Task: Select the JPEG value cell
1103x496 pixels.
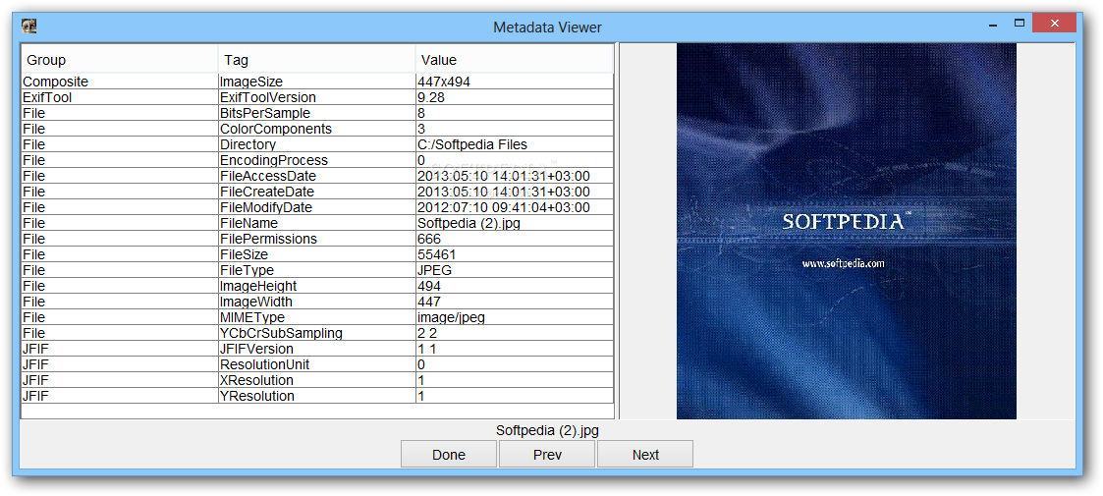Action: [x=515, y=270]
